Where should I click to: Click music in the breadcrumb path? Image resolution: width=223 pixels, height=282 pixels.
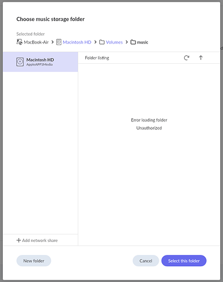click(x=142, y=42)
